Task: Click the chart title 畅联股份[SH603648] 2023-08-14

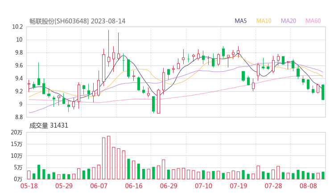Action: (x=77, y=21)
